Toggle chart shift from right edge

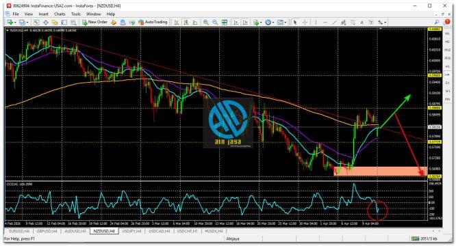(245, 22)
